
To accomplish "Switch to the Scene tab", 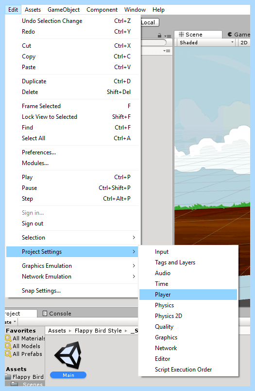I will click(x=198, y=35).
